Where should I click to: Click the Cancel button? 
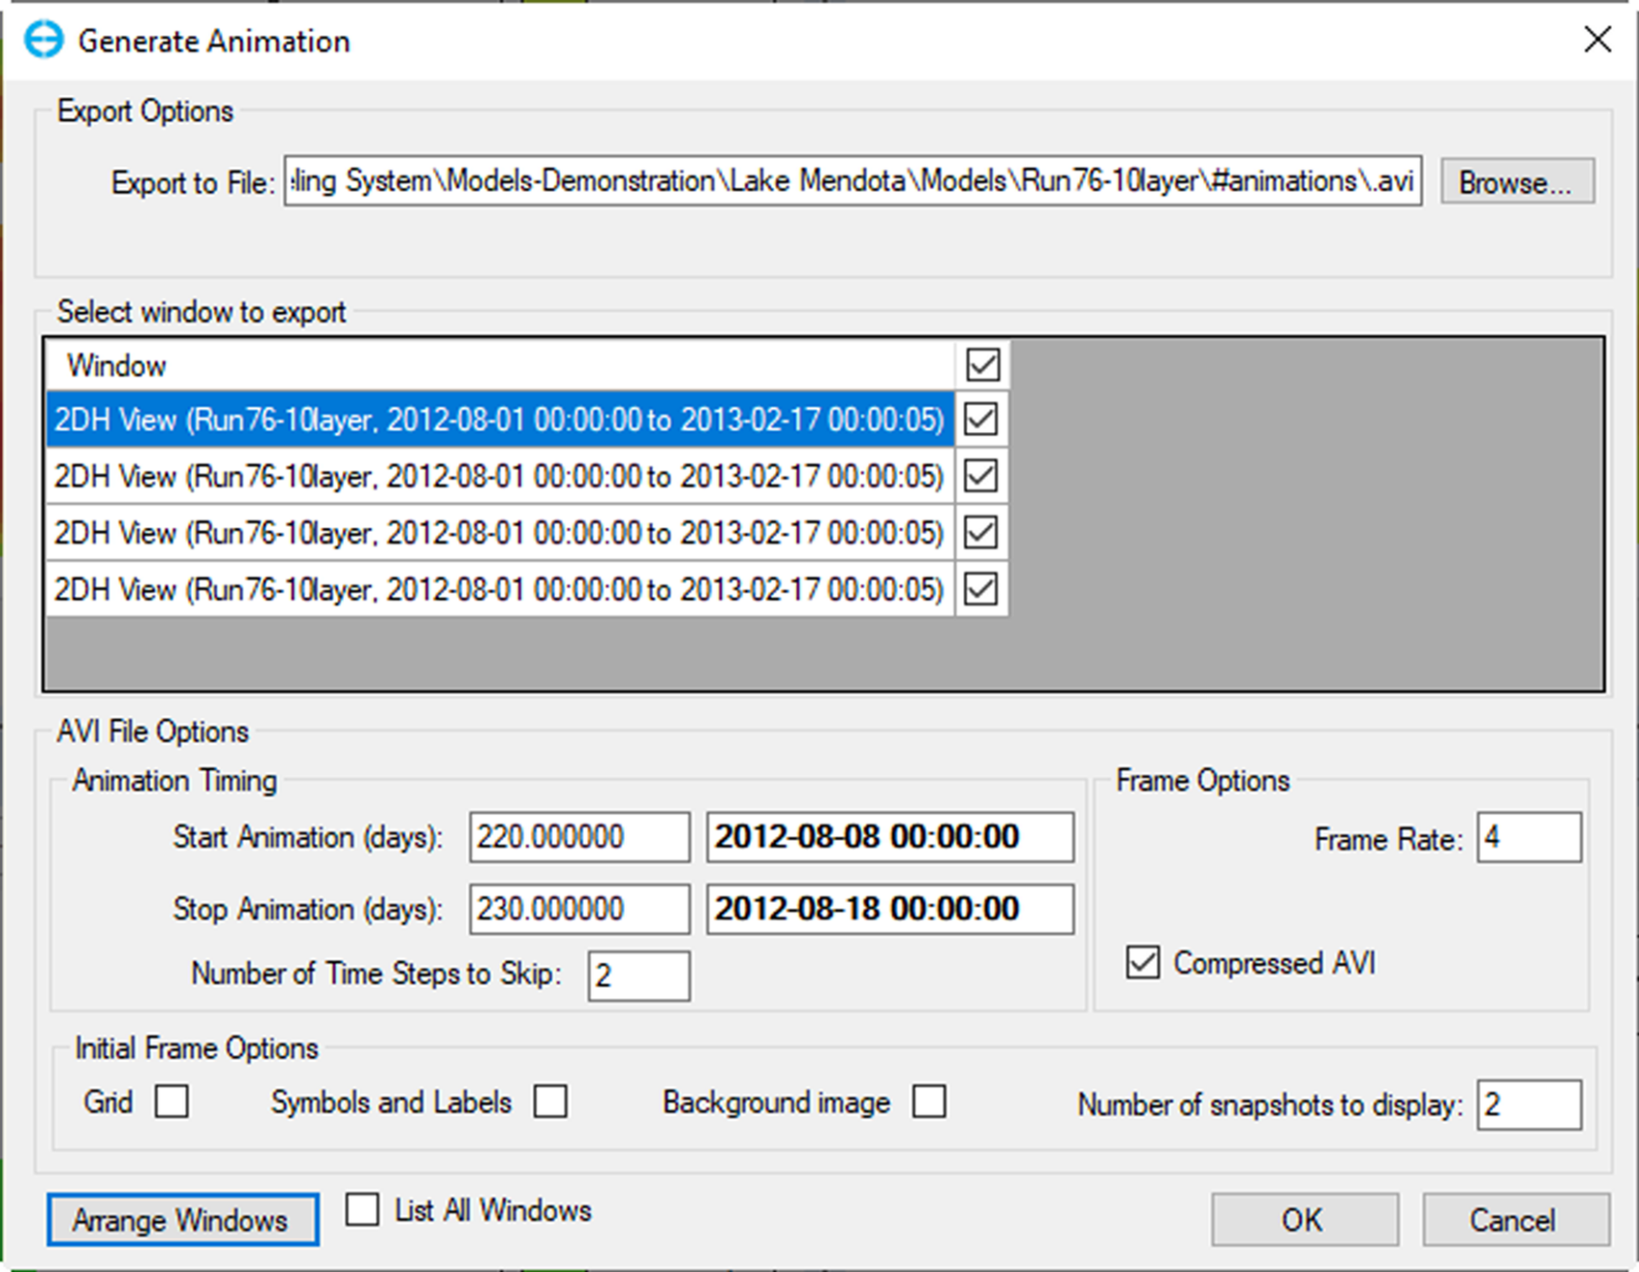tap(1513, 1220)
